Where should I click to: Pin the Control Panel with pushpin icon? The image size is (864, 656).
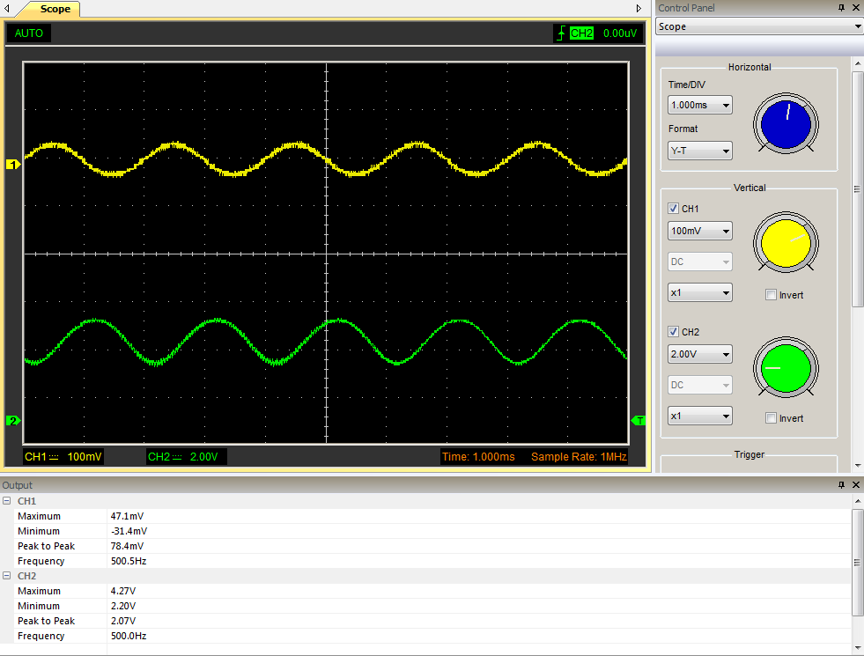840,8
